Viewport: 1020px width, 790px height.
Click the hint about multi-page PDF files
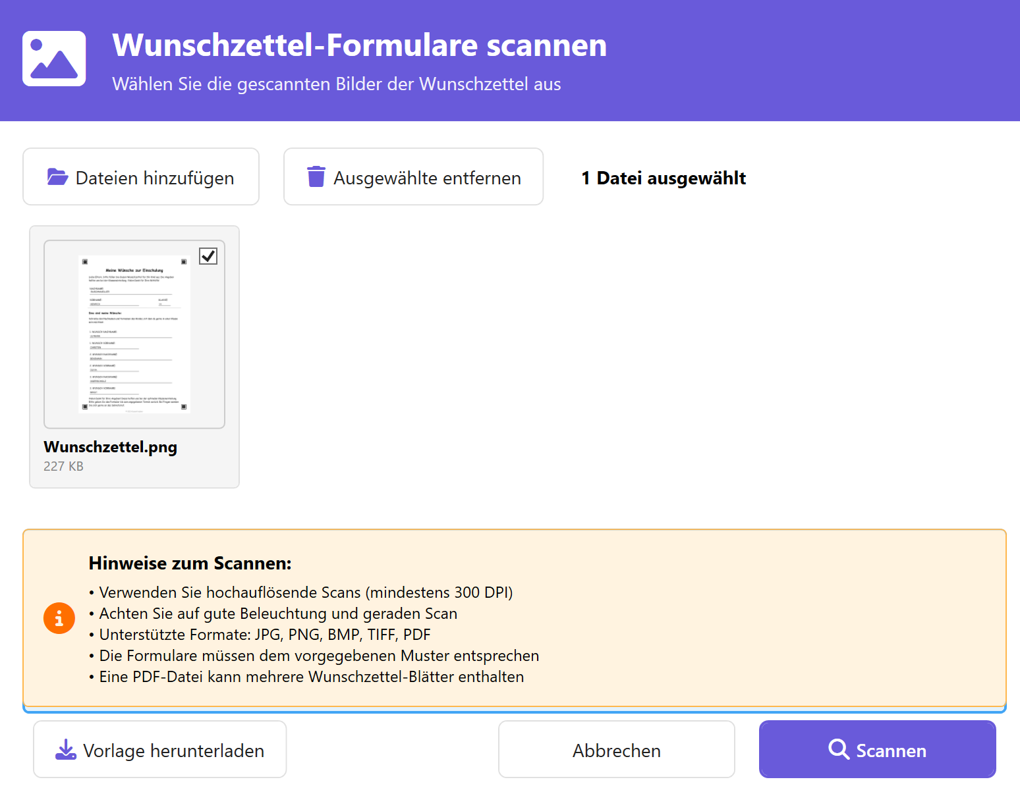[306, 677]
